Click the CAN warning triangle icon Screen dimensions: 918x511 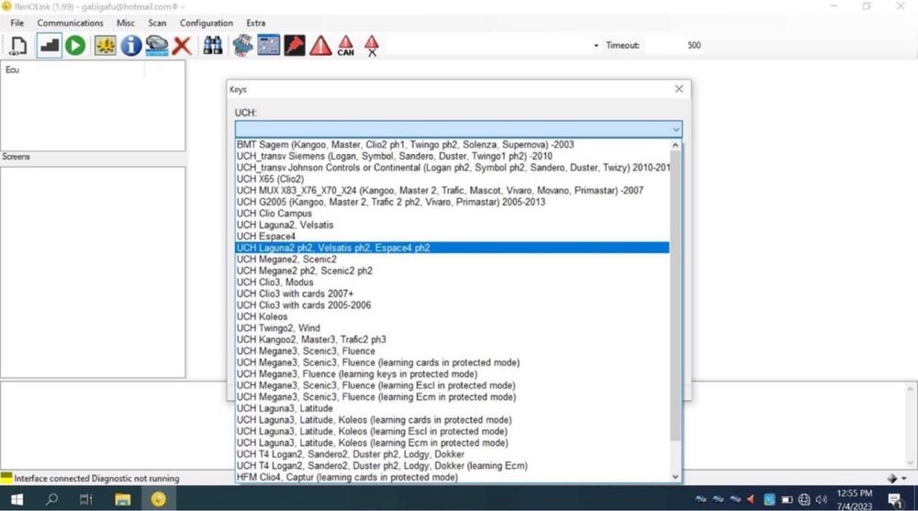pos(345,46)
